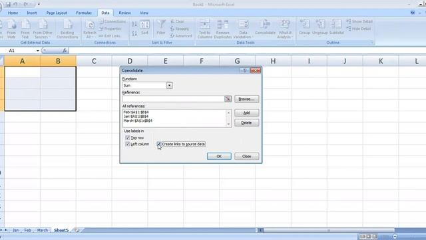The height and width of the screenshot is (240, 426).
Task: Click the Delete button in Consolidate dialog
Action: pyautogui.click(x=246, y=123)
